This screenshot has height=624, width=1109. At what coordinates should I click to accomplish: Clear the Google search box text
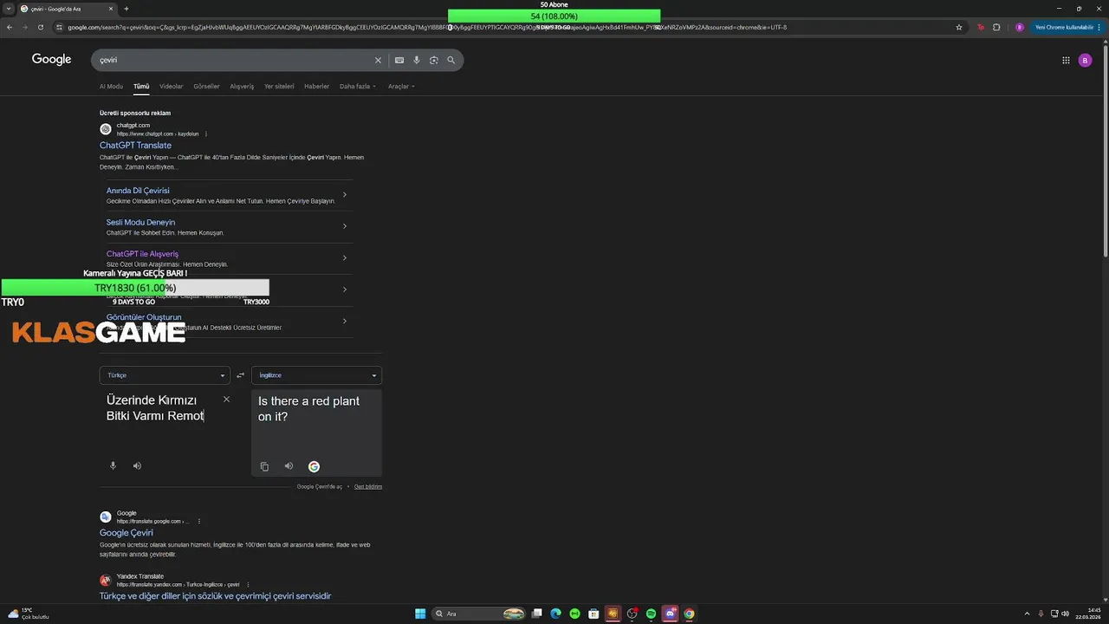pyautogui.click(x=378, y=60)
